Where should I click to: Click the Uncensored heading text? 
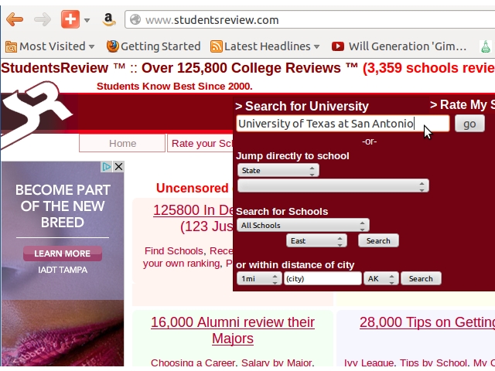coord(192,189)
